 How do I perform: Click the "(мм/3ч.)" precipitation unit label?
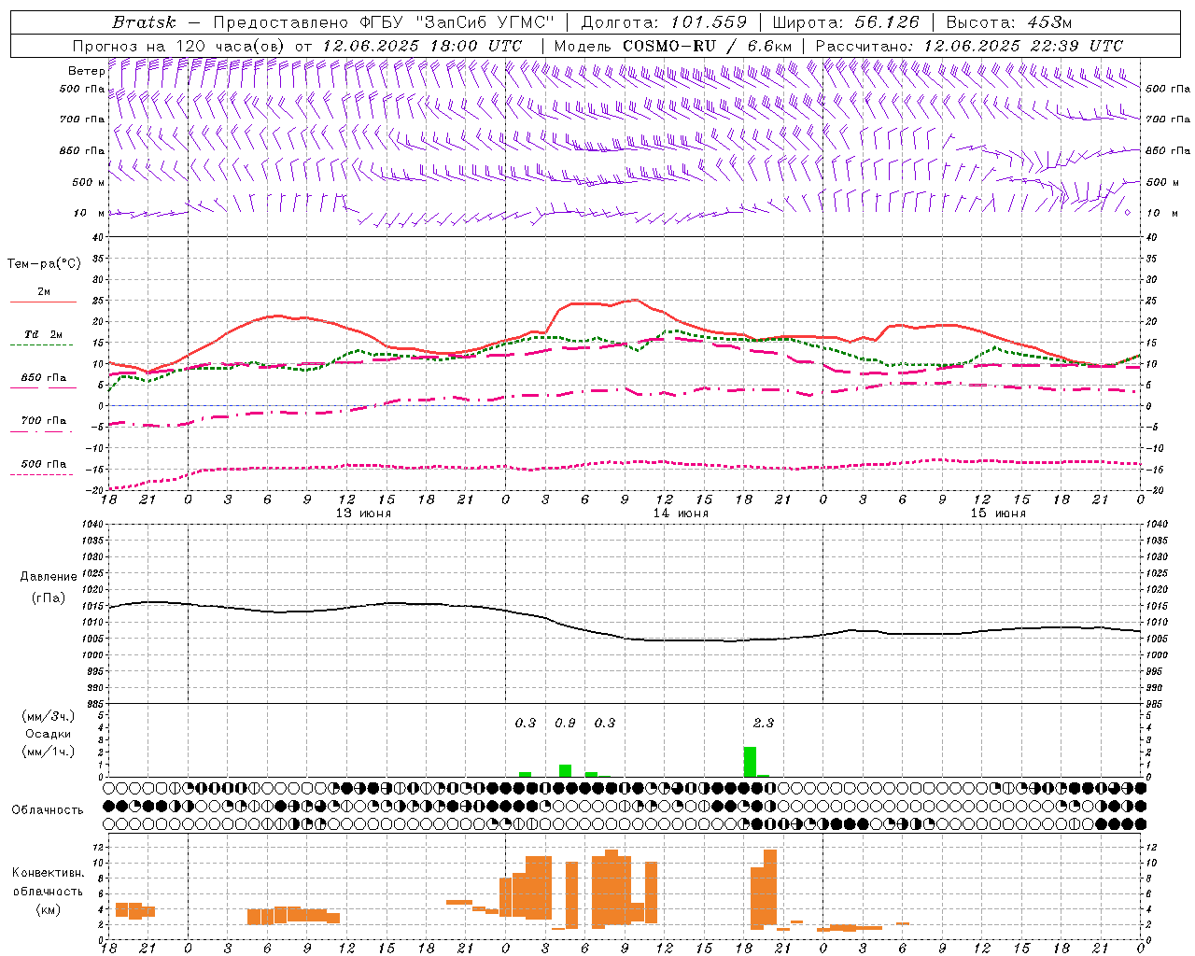(x=49, y=716)
